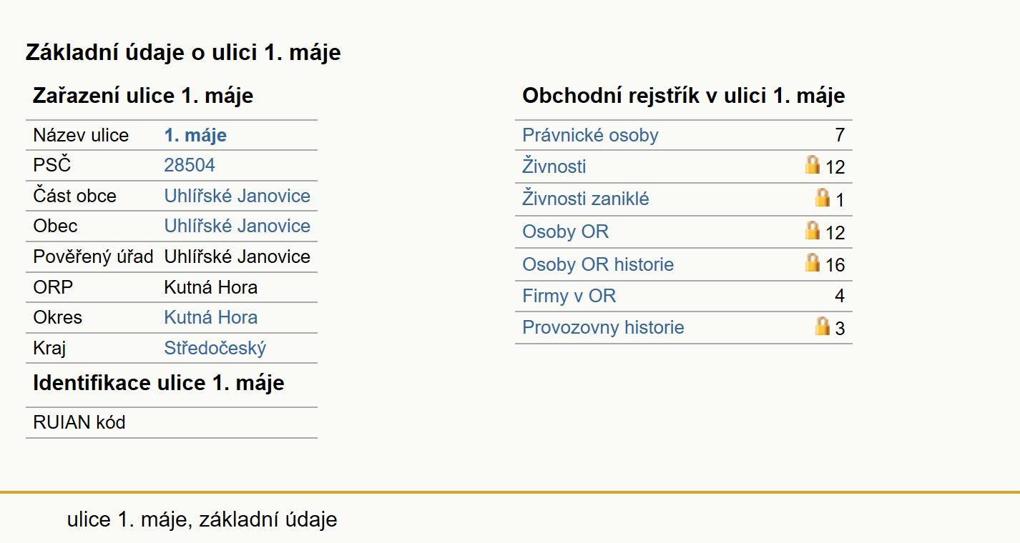Image resolution: width=1020 pixels, height=543 pixels.
Task: Follow the Živnosti zaniklé link
Action: coord(586,199)
